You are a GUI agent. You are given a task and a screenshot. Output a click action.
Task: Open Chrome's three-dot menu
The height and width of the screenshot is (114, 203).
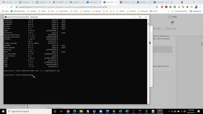tap(200, 7)
